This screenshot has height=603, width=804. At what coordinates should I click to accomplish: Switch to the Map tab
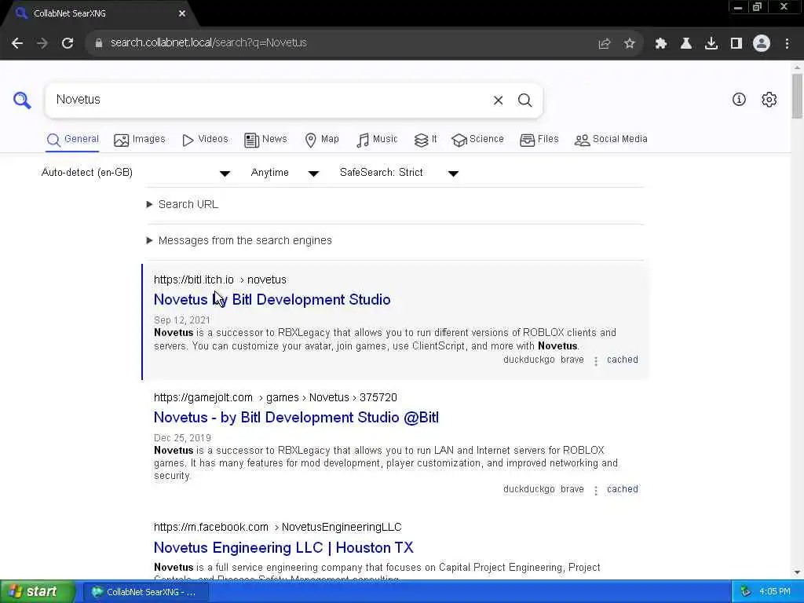pyautogui.click(x=321, y=140)
